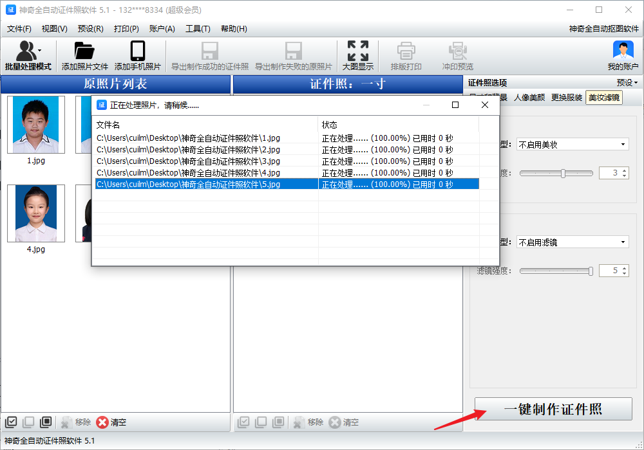Viewport: 644px width, 450px height.
Task: Click the 排版打印 printer icon
Action: (406, 51)
